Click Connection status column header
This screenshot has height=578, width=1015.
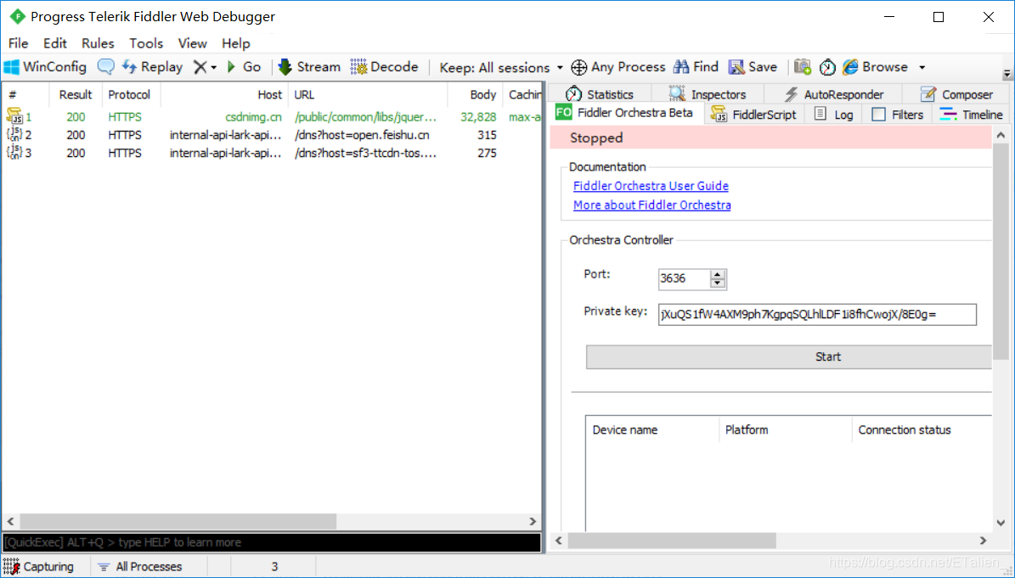click(922, 430)
